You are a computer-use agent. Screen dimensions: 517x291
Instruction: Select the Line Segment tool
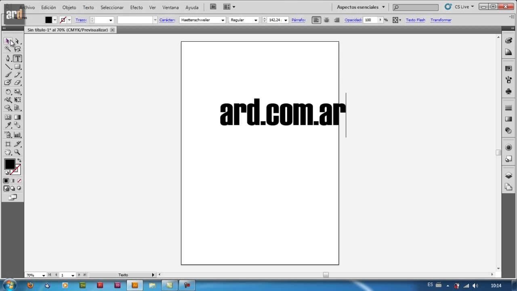(8, 67)
